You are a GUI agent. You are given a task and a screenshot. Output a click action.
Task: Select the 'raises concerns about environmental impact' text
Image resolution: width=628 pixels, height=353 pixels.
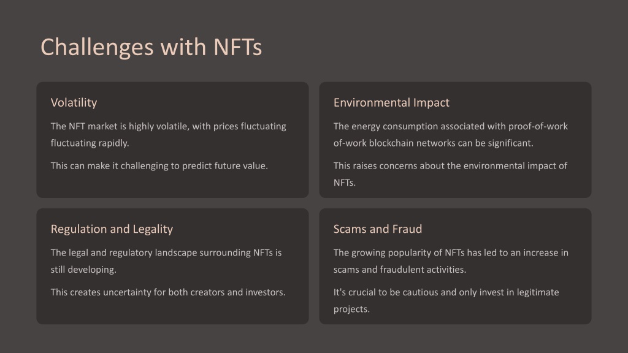pyautogui.click(x=451, y=174)
